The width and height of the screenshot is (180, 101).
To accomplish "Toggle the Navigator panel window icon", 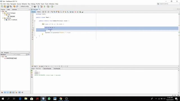I will tap(29, 55).
